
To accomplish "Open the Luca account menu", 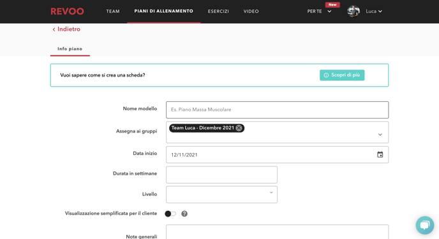I will [374, 11].
